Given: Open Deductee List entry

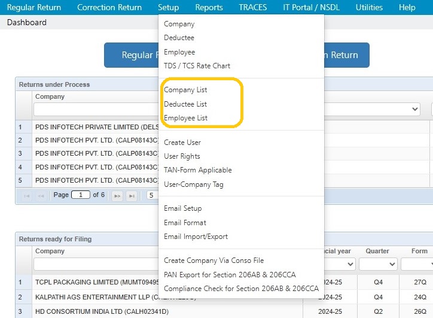Looking at the screenshot, I should tap(185, 104).
